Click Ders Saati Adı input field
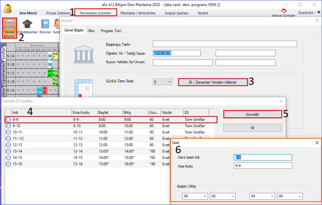This screenshot has width=322, height=205. click(x=263, y=157)
